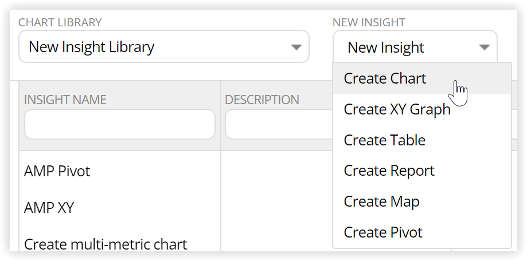Click the Chart Library dropdown arrow
This screenshot has width=527, height=261.
(296, 48)
